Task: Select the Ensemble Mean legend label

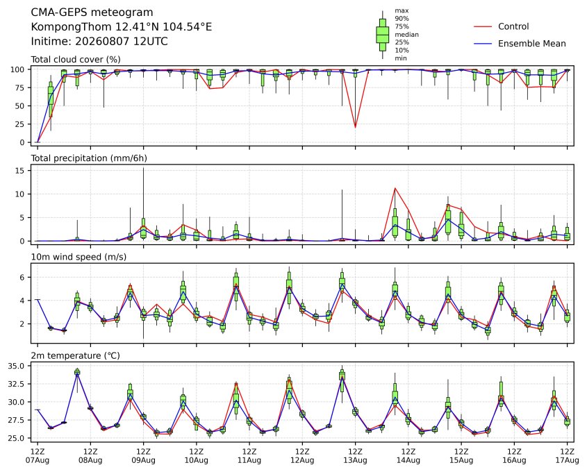Action: 531,44
